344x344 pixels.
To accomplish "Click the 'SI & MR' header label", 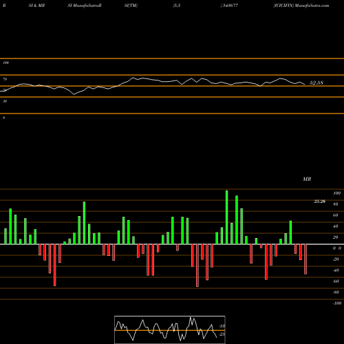I will (36, 6).
